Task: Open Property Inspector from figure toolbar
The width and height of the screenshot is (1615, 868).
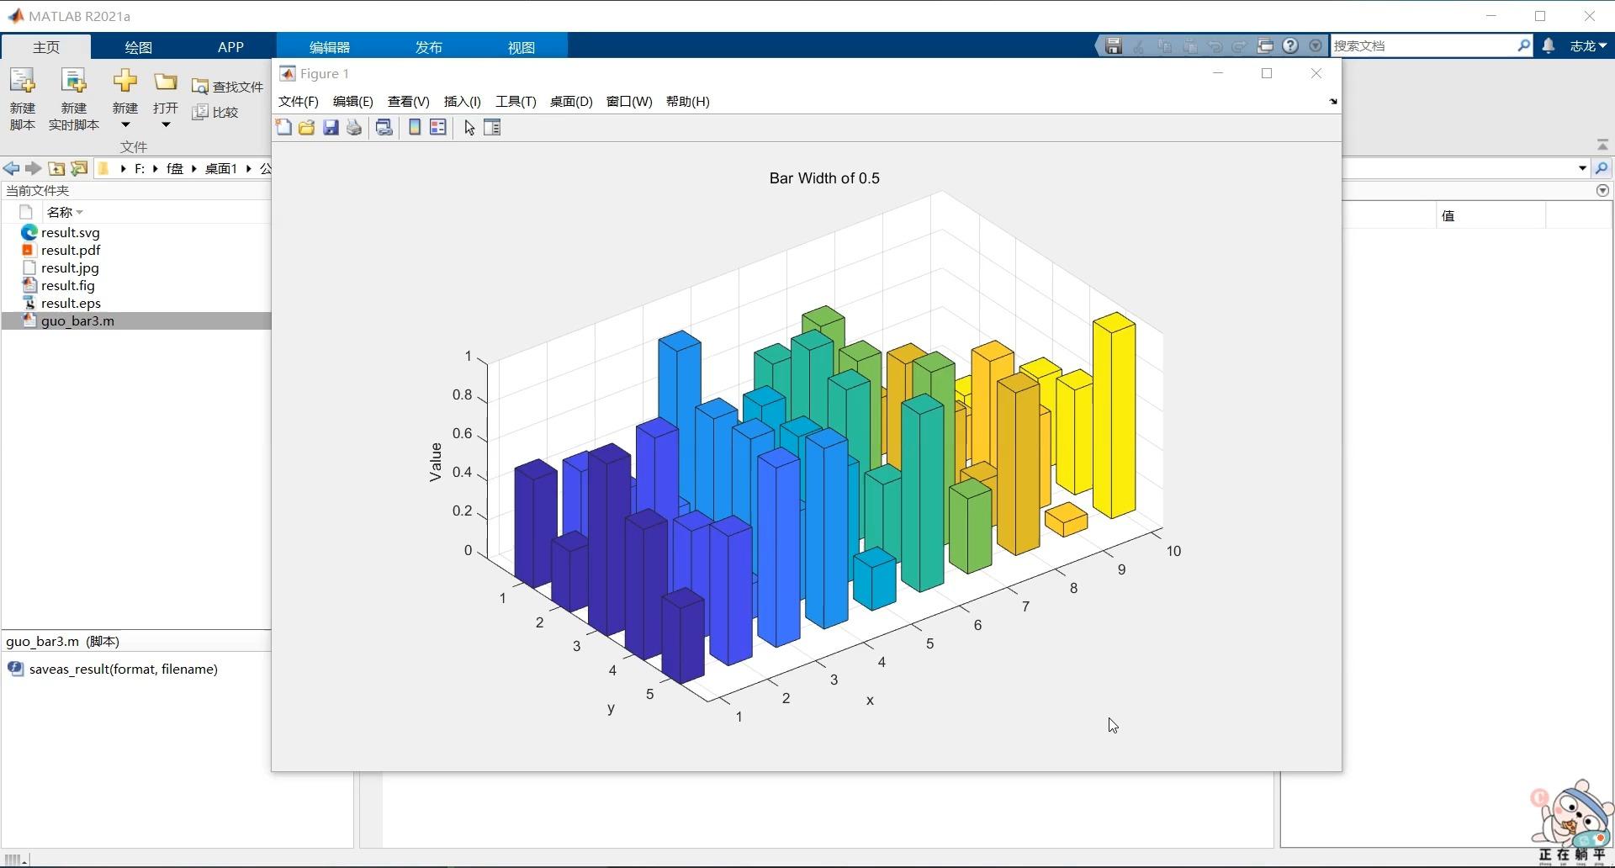Action: tap(493, 127)
